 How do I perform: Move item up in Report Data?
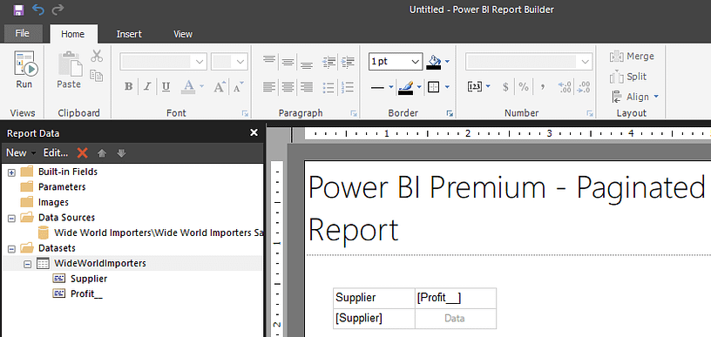pos(102,153)
